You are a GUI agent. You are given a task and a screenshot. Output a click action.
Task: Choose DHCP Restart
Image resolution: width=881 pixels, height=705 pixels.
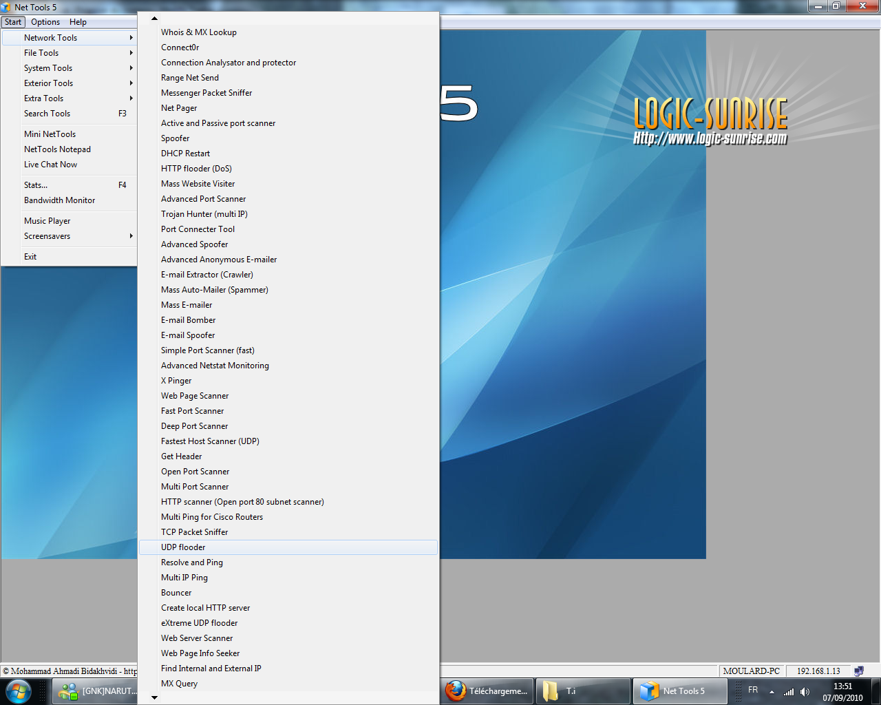288,154
